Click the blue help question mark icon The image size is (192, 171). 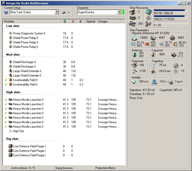(x=6, y=12)
